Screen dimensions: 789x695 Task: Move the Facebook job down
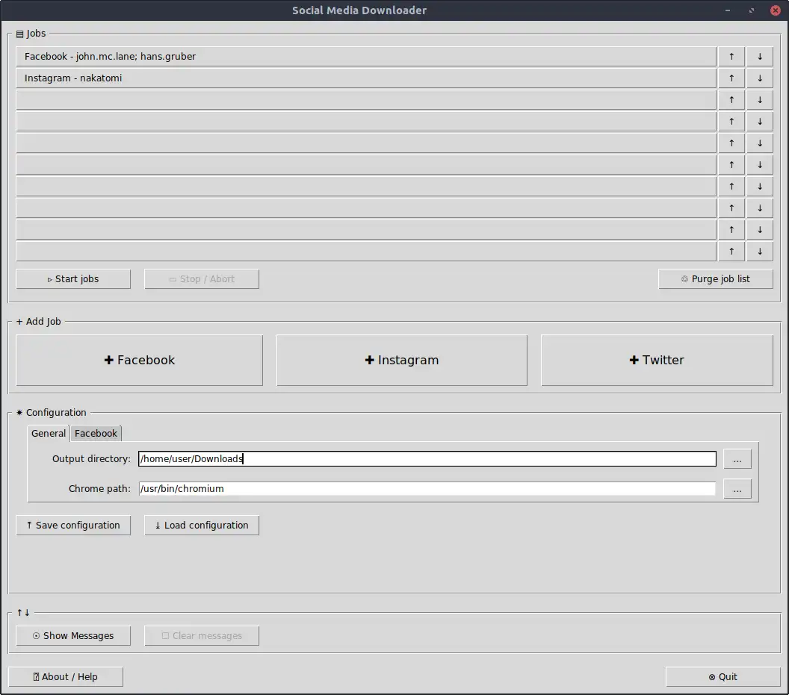[x=760, y=56]
